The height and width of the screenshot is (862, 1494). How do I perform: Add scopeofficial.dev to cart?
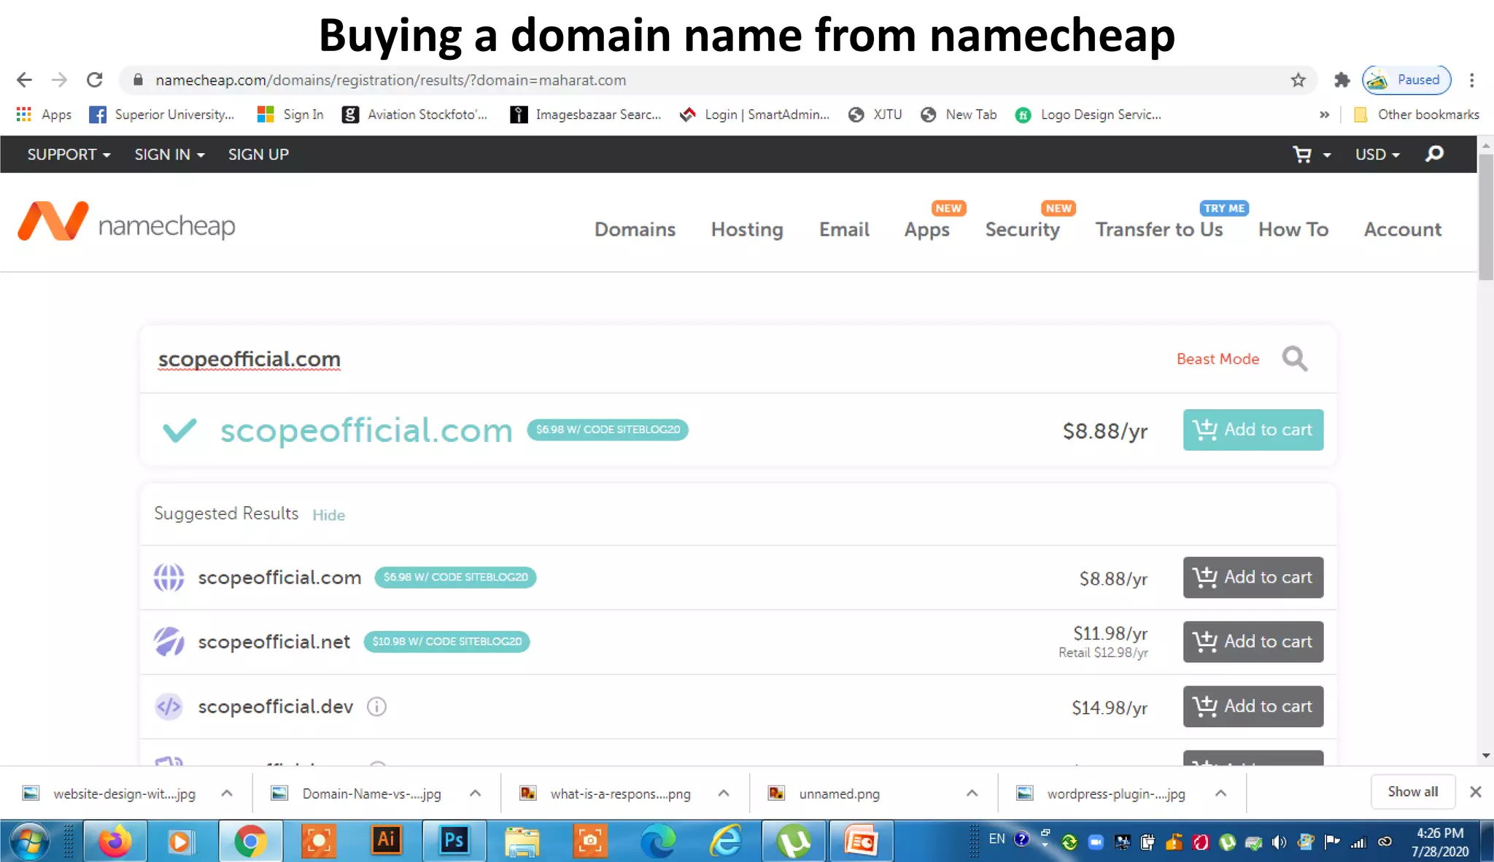tap(1253, 706)
